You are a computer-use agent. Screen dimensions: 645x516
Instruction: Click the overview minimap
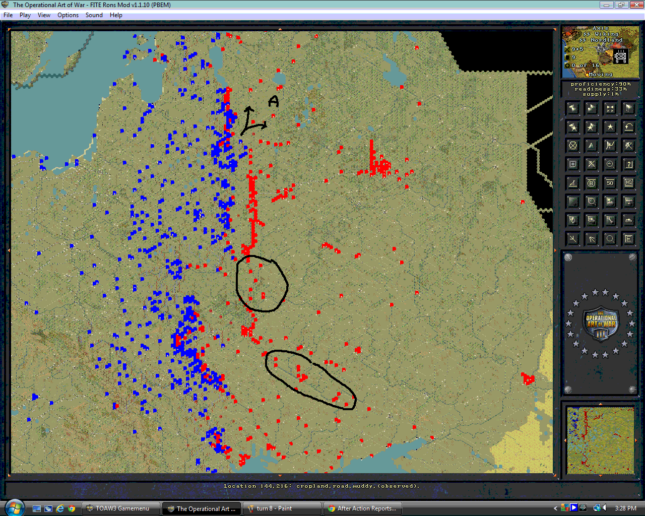(x=600, y=440)
